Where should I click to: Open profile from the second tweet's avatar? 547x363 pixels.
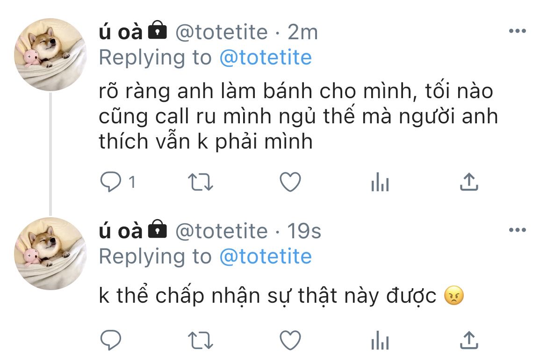click(x=50, y=254)
